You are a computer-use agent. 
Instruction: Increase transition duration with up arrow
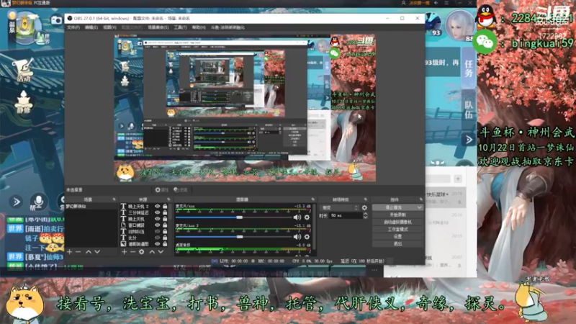point(365,214)
